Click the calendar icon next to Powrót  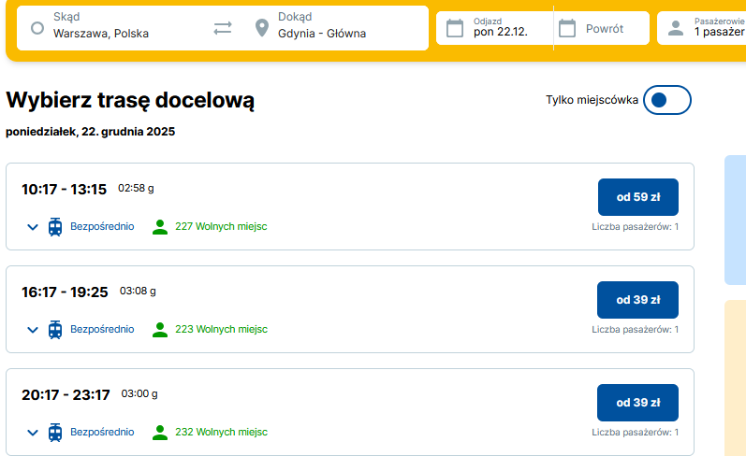[567, 28]
